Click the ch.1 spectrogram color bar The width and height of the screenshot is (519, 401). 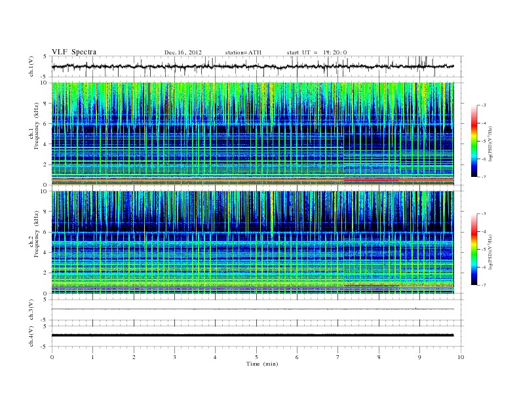[x=474, y=141]
